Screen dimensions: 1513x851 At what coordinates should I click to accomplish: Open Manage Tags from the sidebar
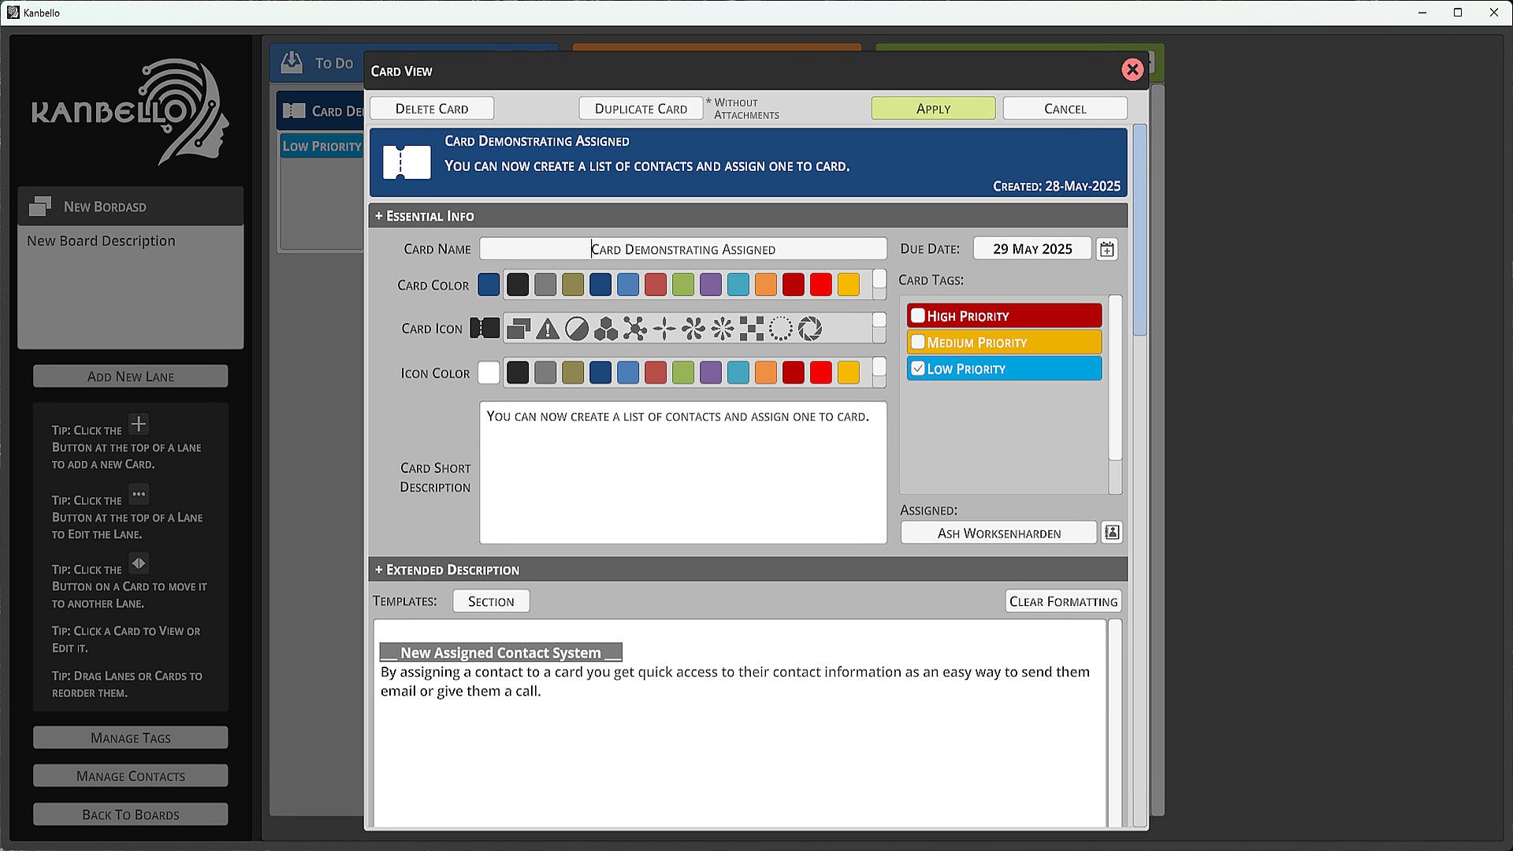point(131,738)
